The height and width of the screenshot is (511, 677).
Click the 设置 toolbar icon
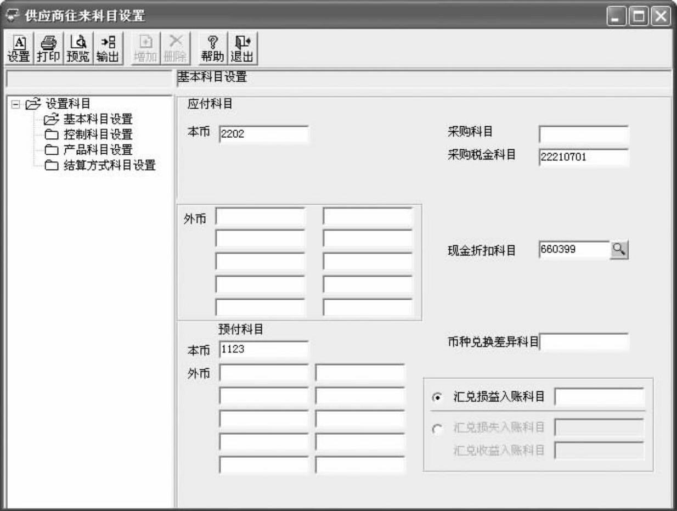(x=19, y=49)
